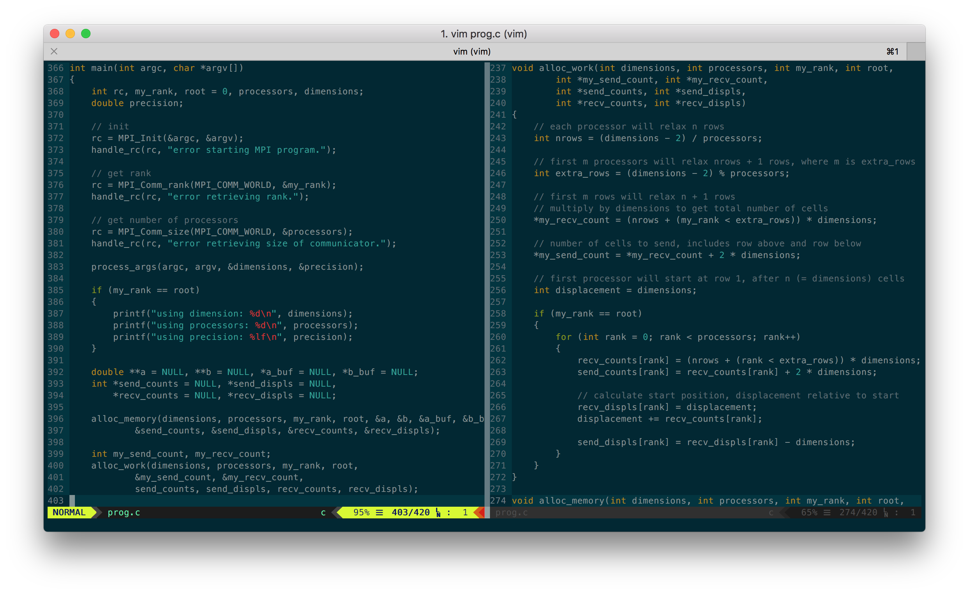This screenshot has height=594, width=969.
Task: Click 'int nrows' declaration on line 243
Action: click(x=648, y=138)
